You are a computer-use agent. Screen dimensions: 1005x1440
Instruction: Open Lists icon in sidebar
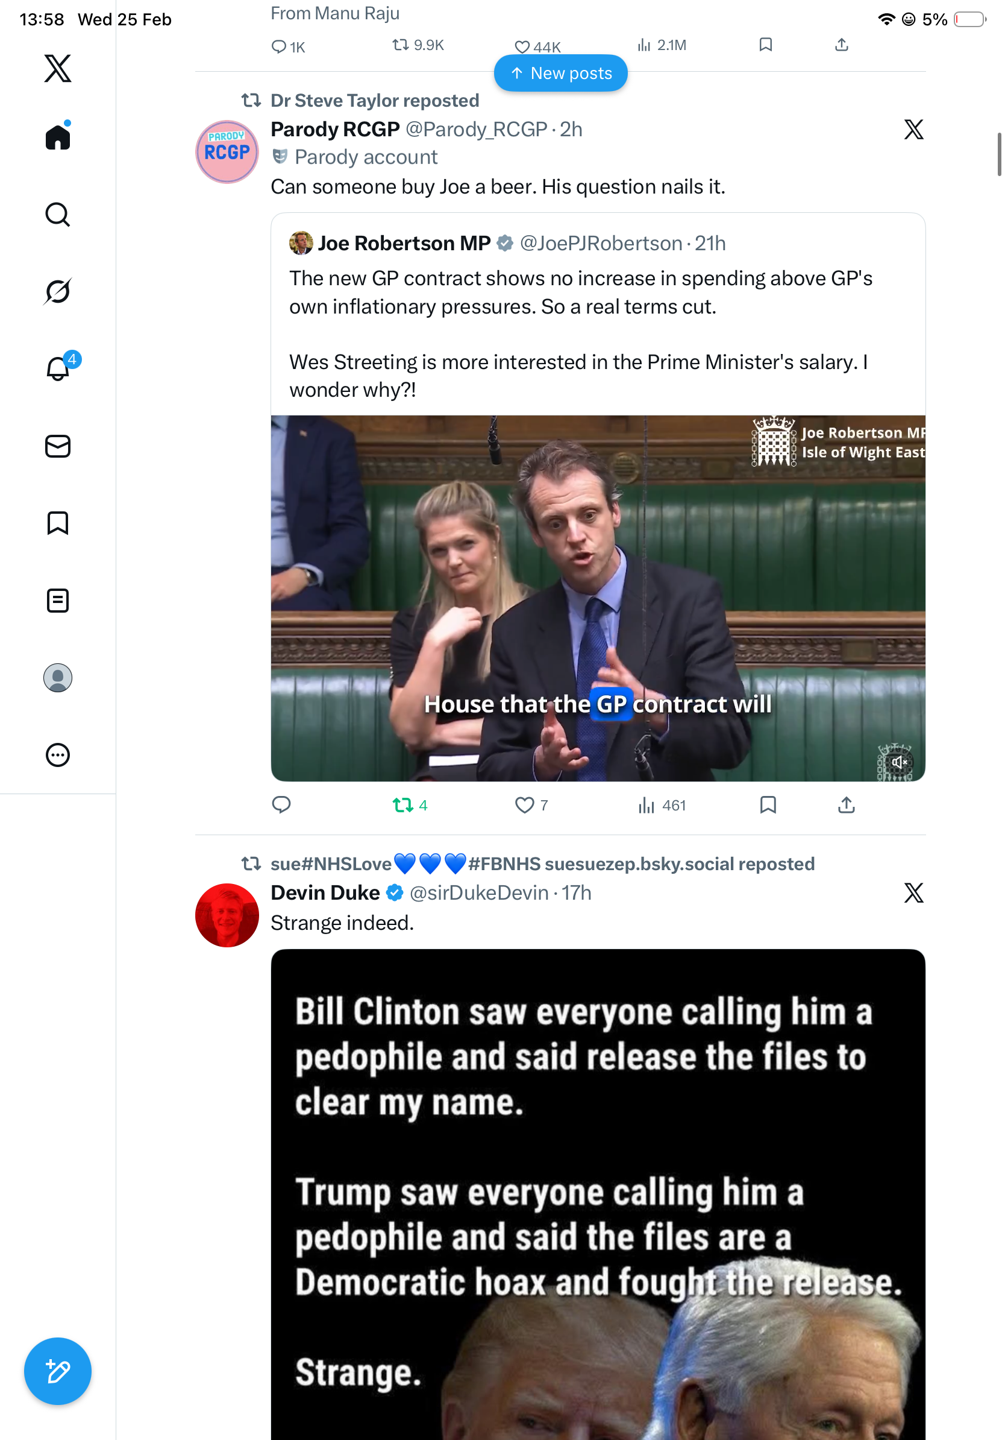coord(58,601)
